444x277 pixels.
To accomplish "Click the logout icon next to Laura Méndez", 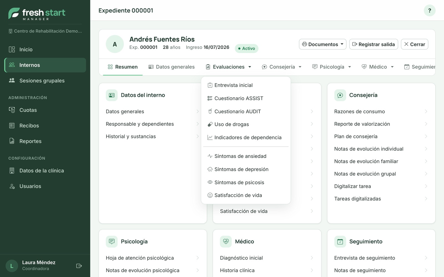I will [x=79, y=266].
